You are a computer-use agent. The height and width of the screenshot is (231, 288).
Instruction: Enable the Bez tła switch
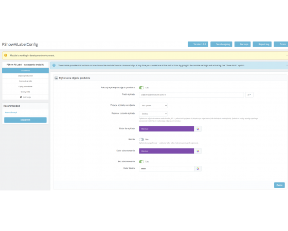(141, 140)
